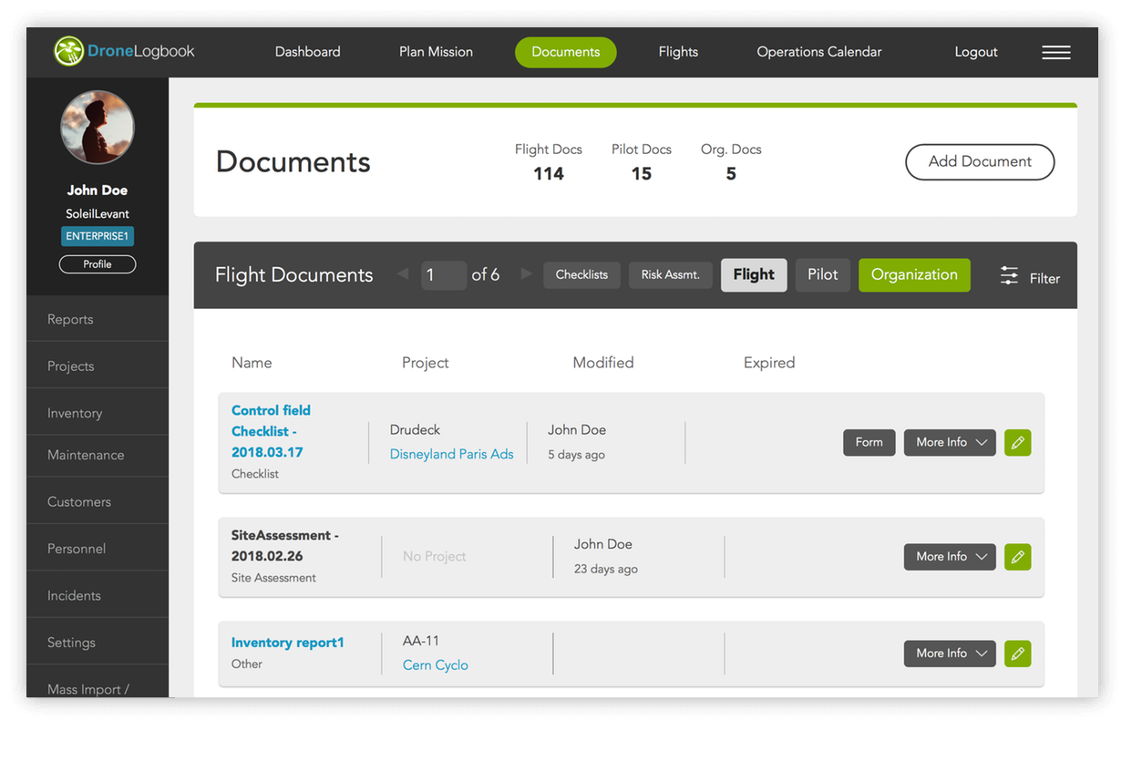Open the Plan Mission tab
The width and height of the screenshot is (1132, 762).
tap(436, 52)
